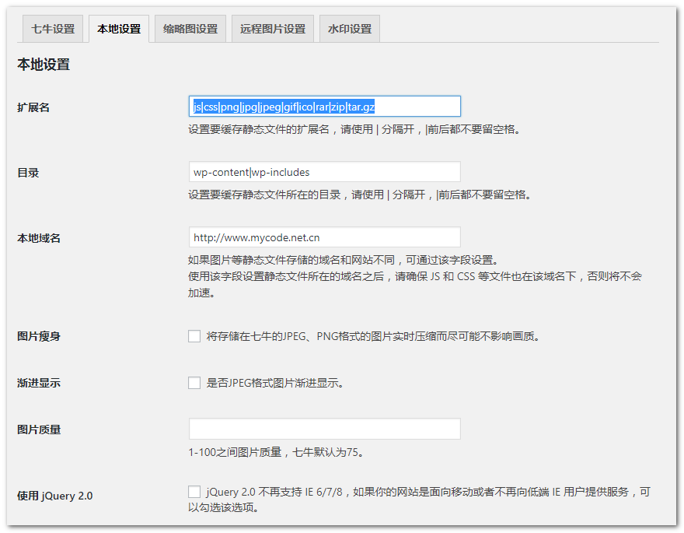The width and height of the screenshot is (684, 533).
Task: Click the 渐进显示 label
Action: [38, 384]
